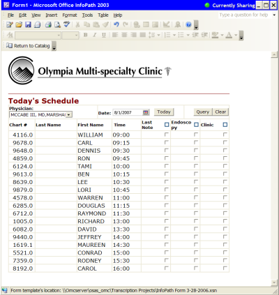Open the calendar picker beside Date field

pos(146,112)
